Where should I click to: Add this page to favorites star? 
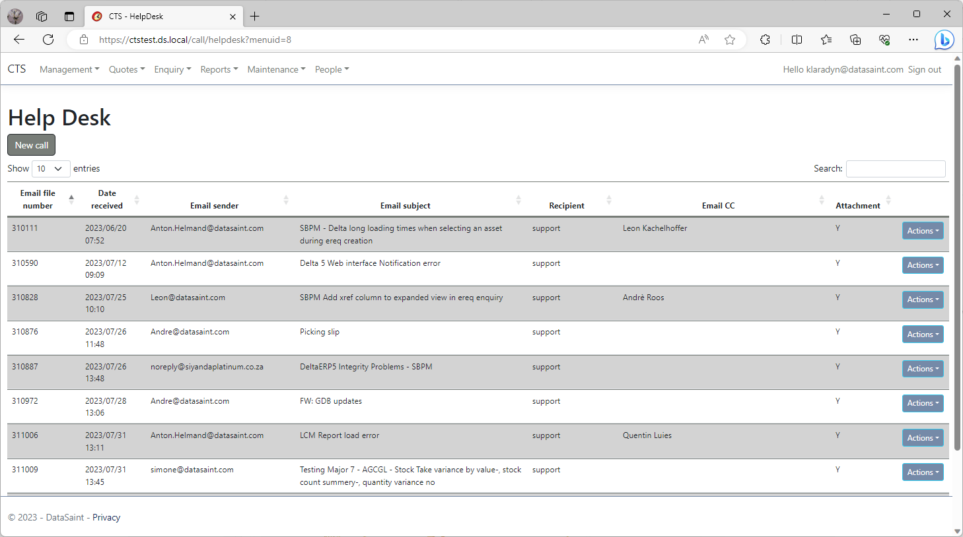tap(730, 40)
